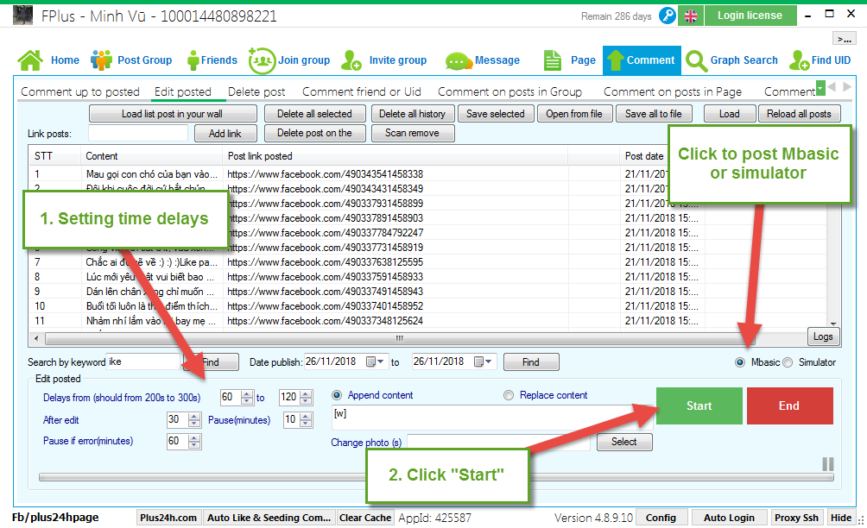Click the green Friends person icon
867x528 pixels.
193,60
